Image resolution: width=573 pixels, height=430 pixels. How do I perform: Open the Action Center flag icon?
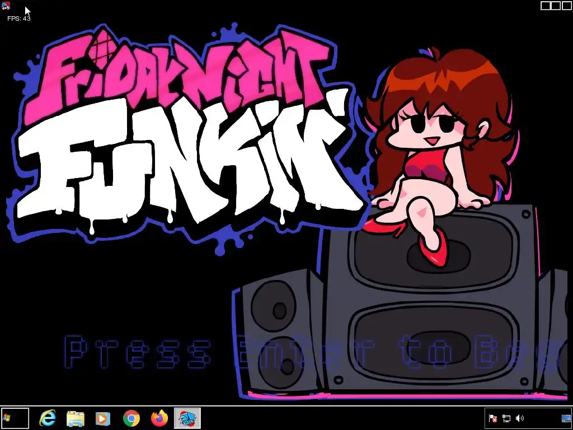click(492, 418)
